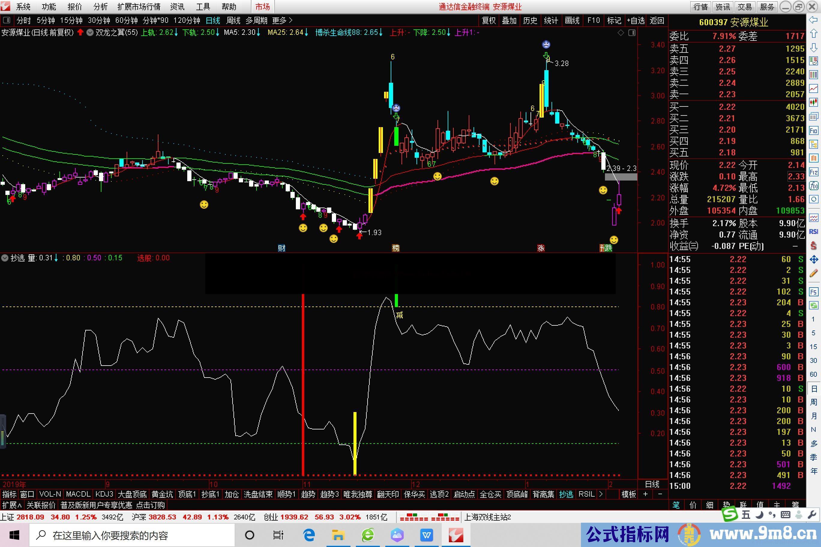821x547 pixels.
Task: Switch to 周线 period tab
Action: [233, 21]
